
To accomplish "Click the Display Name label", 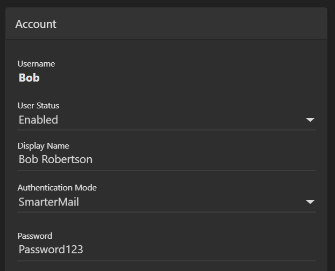I will pos(43,146).
